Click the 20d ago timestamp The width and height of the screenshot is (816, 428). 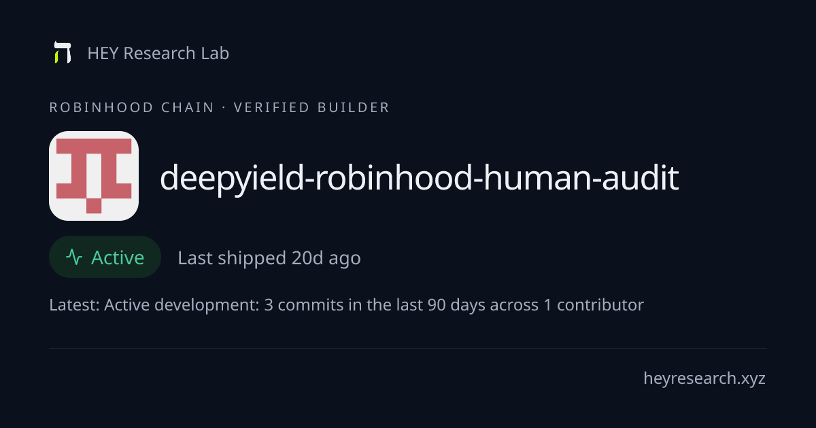coord(326,258)
